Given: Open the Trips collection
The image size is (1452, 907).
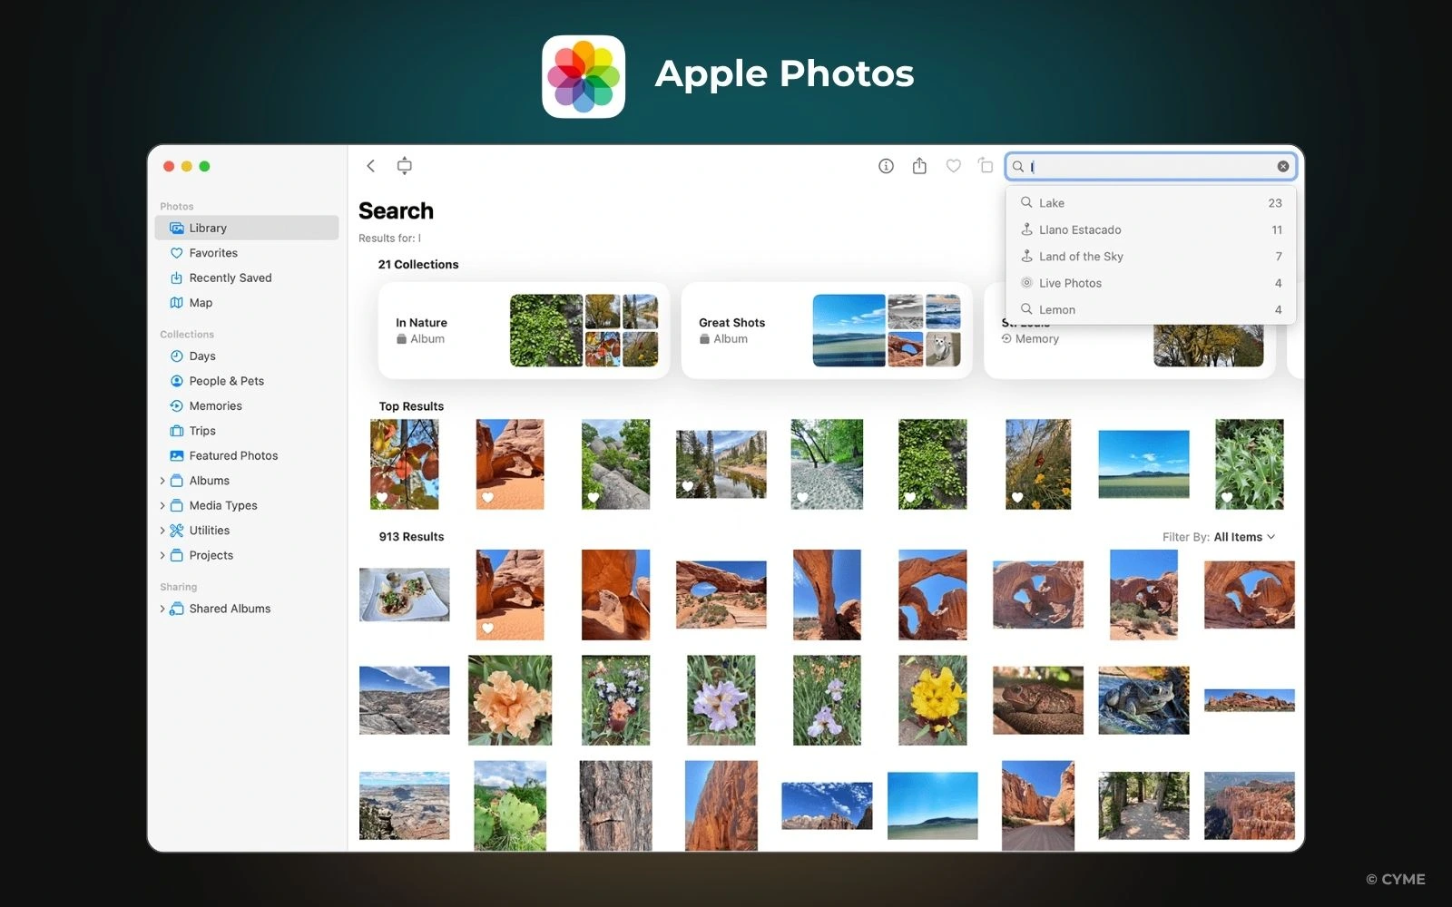Looking at the screenshot, I should point(201,430).
